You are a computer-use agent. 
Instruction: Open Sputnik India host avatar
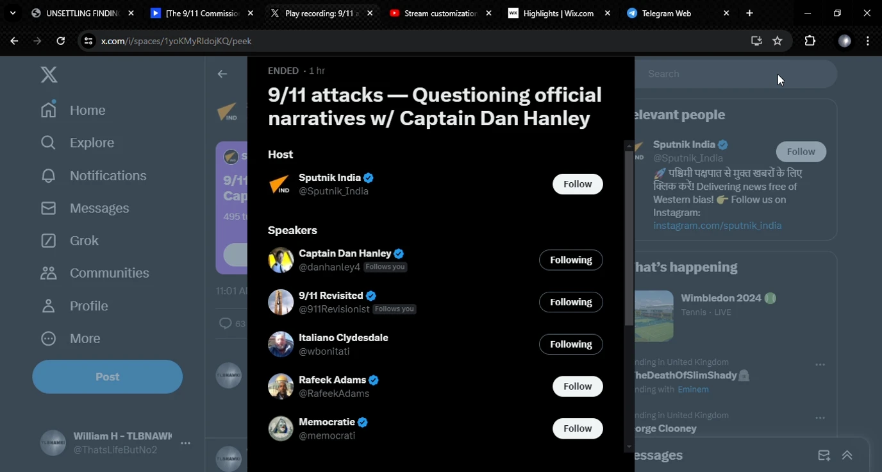tap(281, 185)
